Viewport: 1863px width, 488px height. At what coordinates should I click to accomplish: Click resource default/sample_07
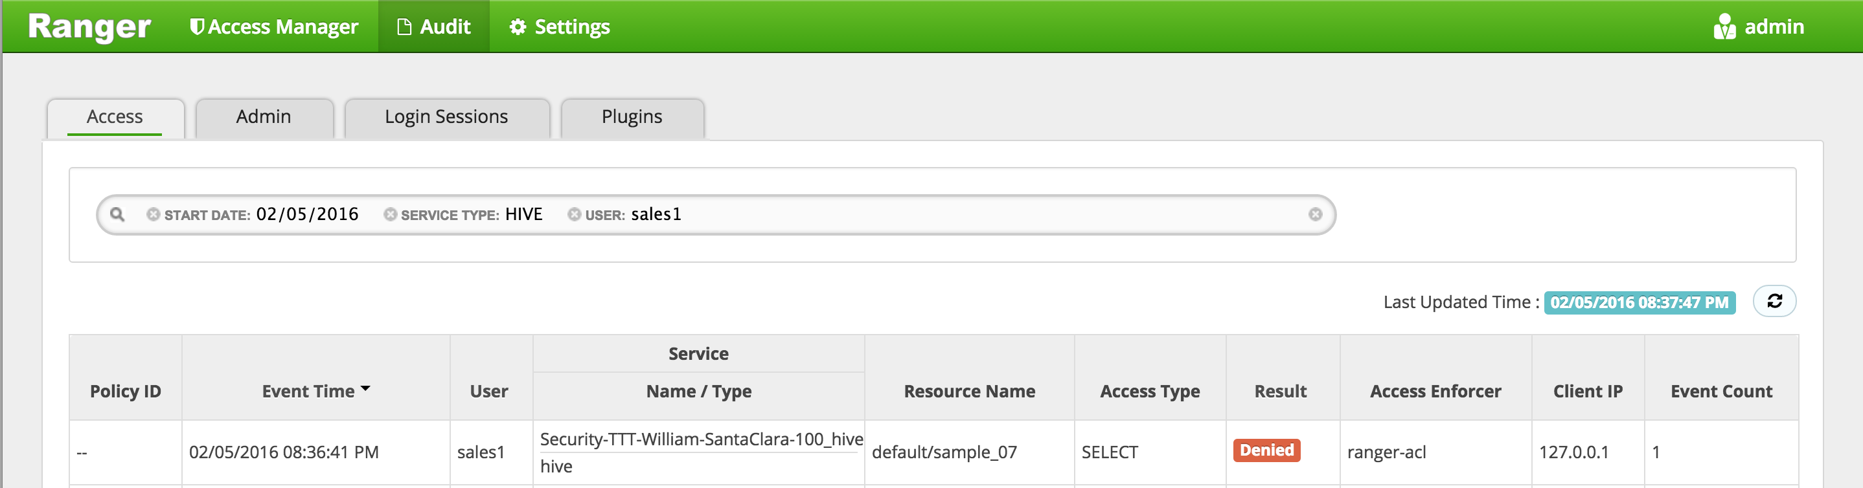coord(944,452)
